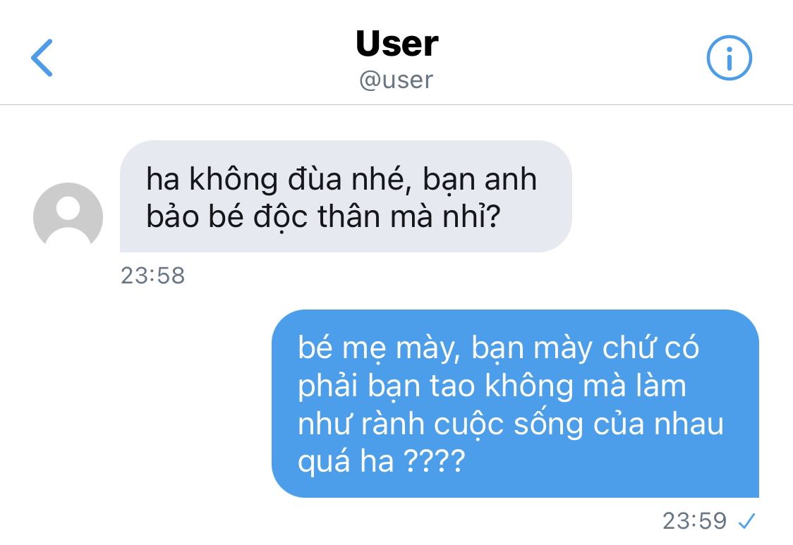Image resolution: width=793 pixels, height=545 pixels.
Task: Click the blue sent checkmark next to 23:59
Action: coord(746,520)
